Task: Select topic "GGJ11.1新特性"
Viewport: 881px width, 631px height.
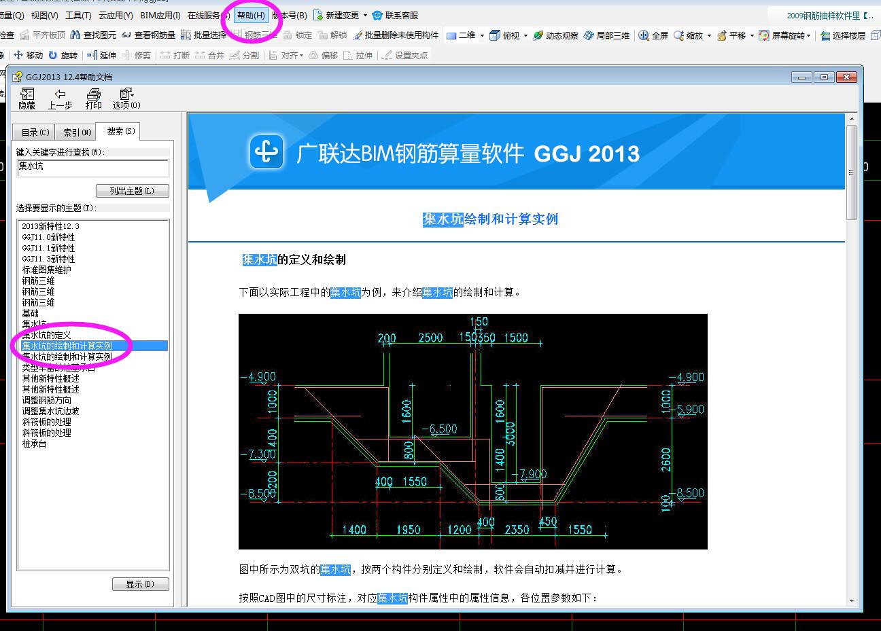Action: [48, 248]
